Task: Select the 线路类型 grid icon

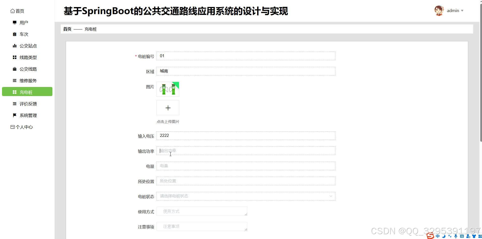Action: click(x=14, y=57)
